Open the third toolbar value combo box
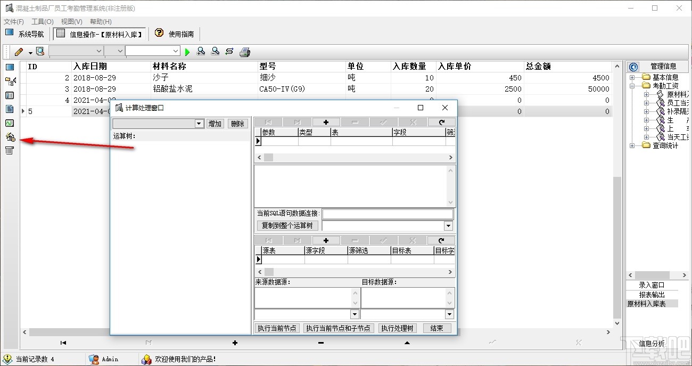Image resolution: width=692 pixels, height=366 pixels. (x=153, y=51)
